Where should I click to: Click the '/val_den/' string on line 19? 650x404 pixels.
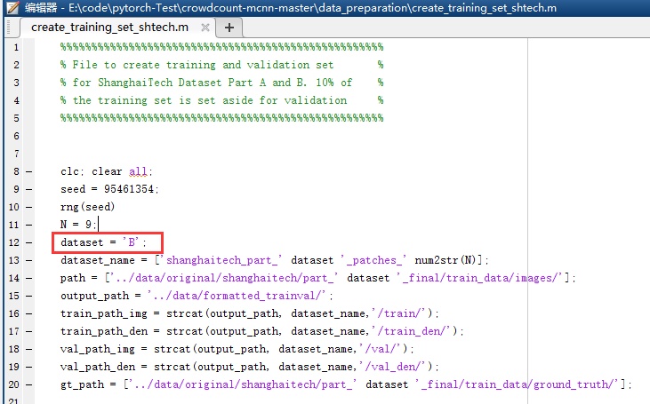click(x=393, y=368)
